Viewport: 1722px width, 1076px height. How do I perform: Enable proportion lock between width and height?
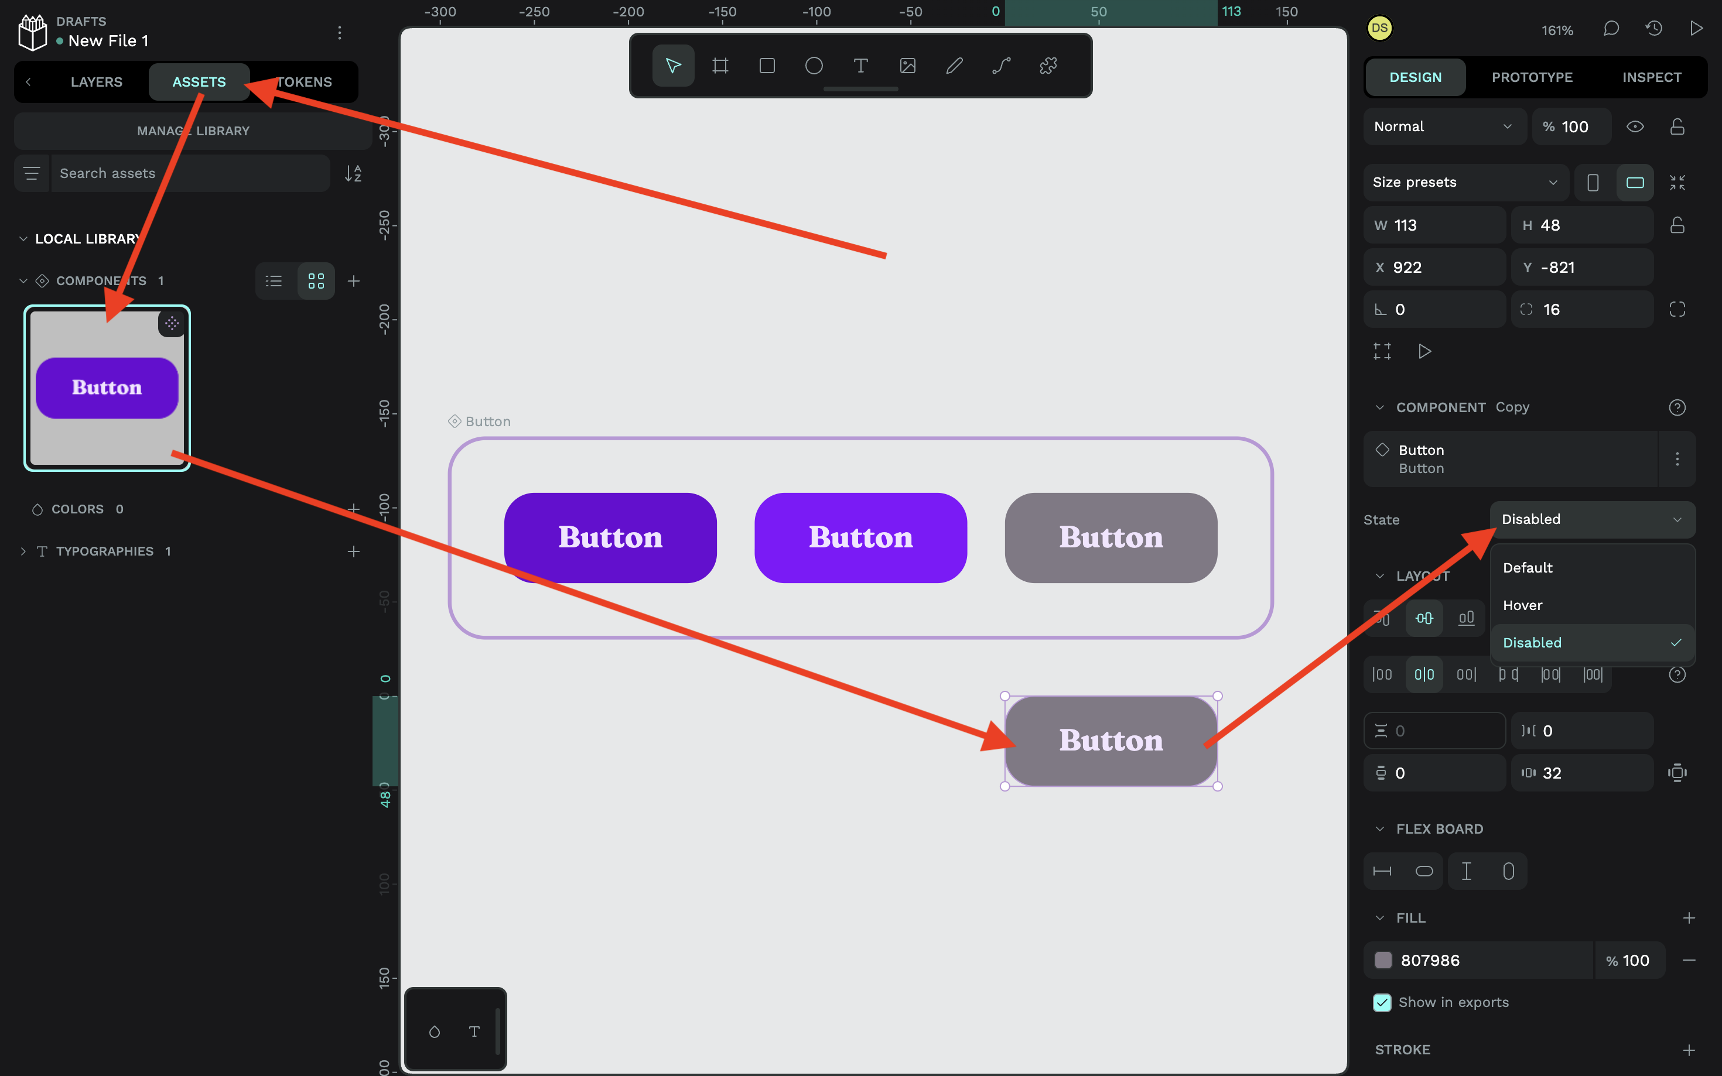pyautogui.click(x=1678, y=225)
